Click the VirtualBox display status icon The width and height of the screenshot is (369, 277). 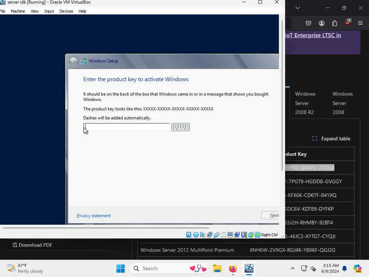pyautogui.click(x=230, y=234)
